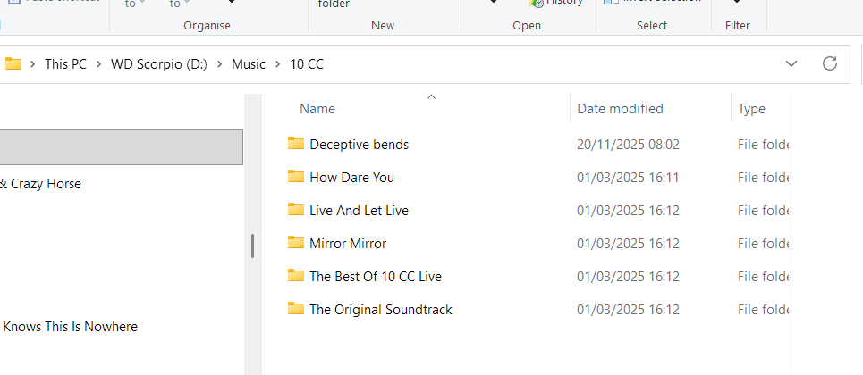Select The Original Soundtrack folder name
The width and height of the screenshot is (863, 375).
380,310
